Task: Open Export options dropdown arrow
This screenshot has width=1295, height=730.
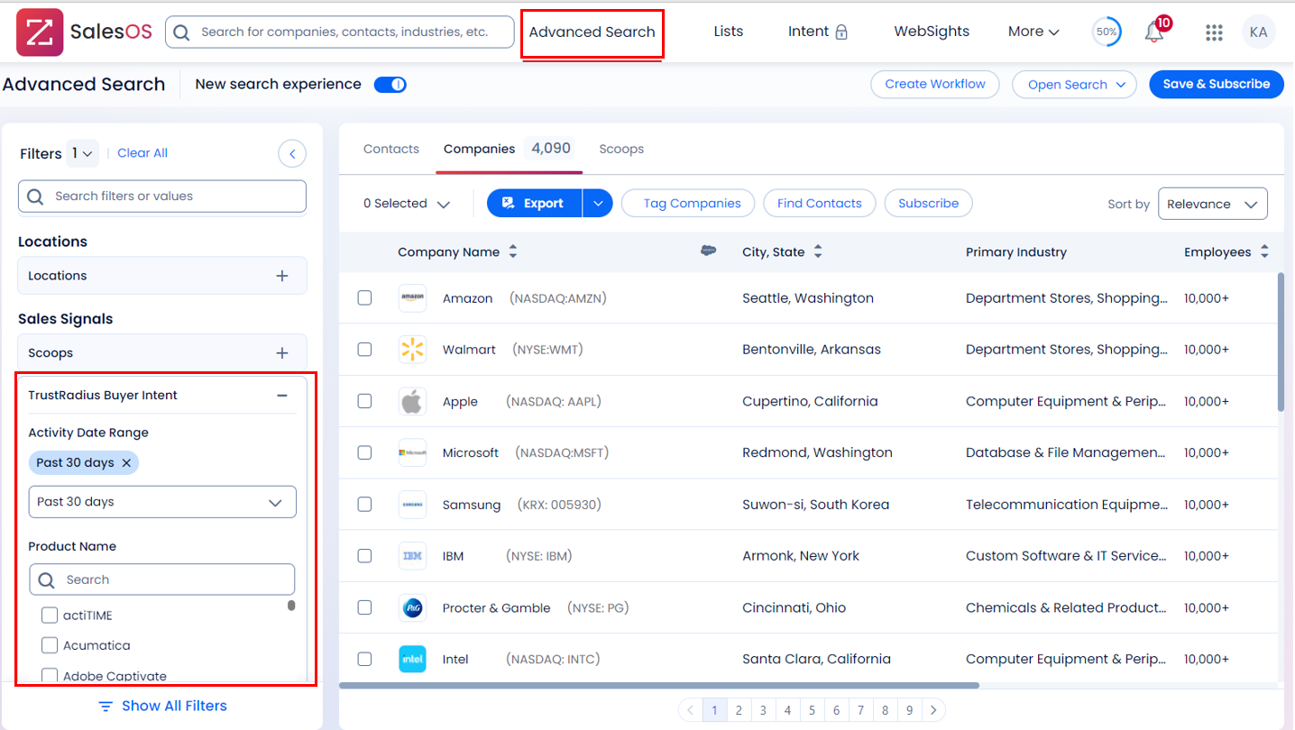Action: pyautogui.click(x=598, y=204)
